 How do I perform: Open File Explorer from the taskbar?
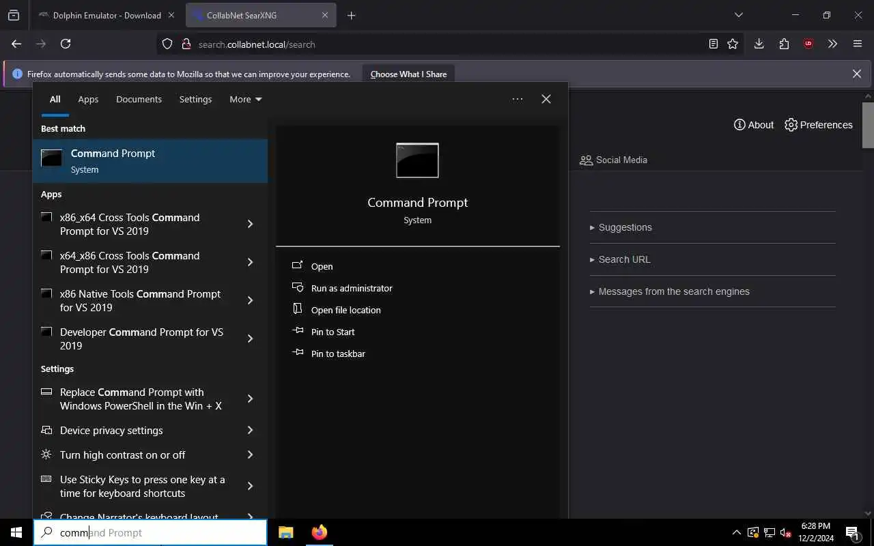coord(286,532)
